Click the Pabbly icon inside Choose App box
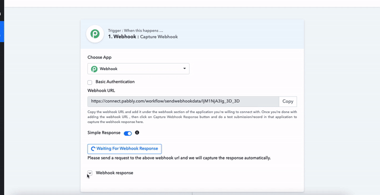 coord(94,69)
